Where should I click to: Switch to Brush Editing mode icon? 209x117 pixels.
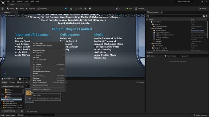pyautogui.click(x=90, y=9)
